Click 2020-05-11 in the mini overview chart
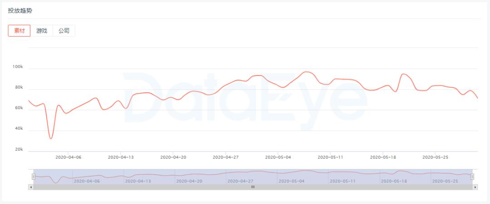The image size is (490, 204). (x=343, y=180)
